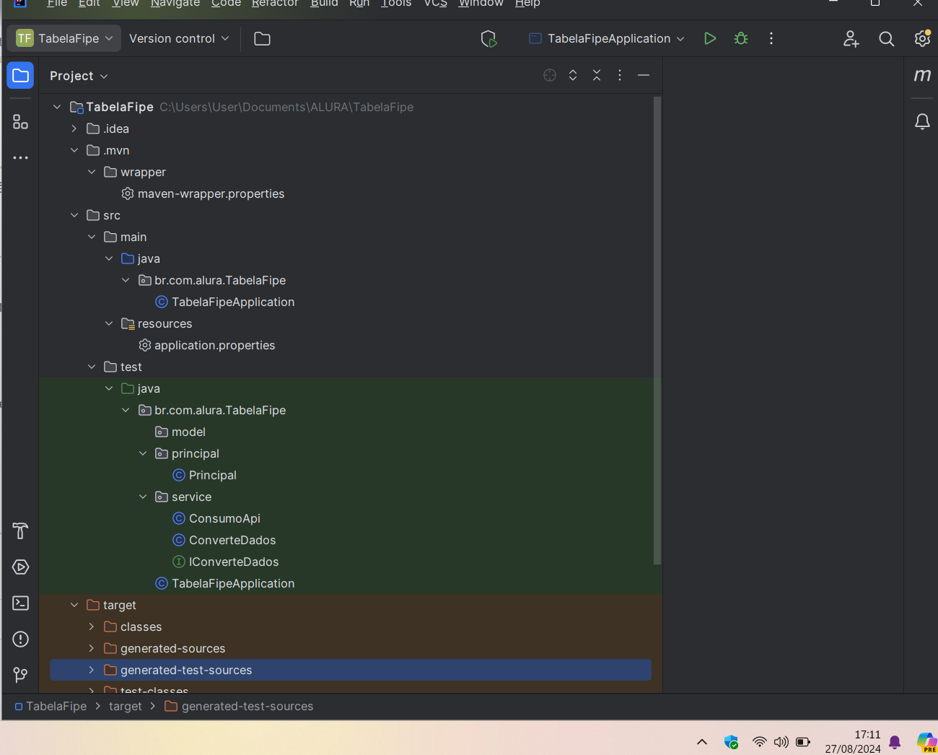Collapse the service package
Screen dimensions: 938x755
click(143, 497)
